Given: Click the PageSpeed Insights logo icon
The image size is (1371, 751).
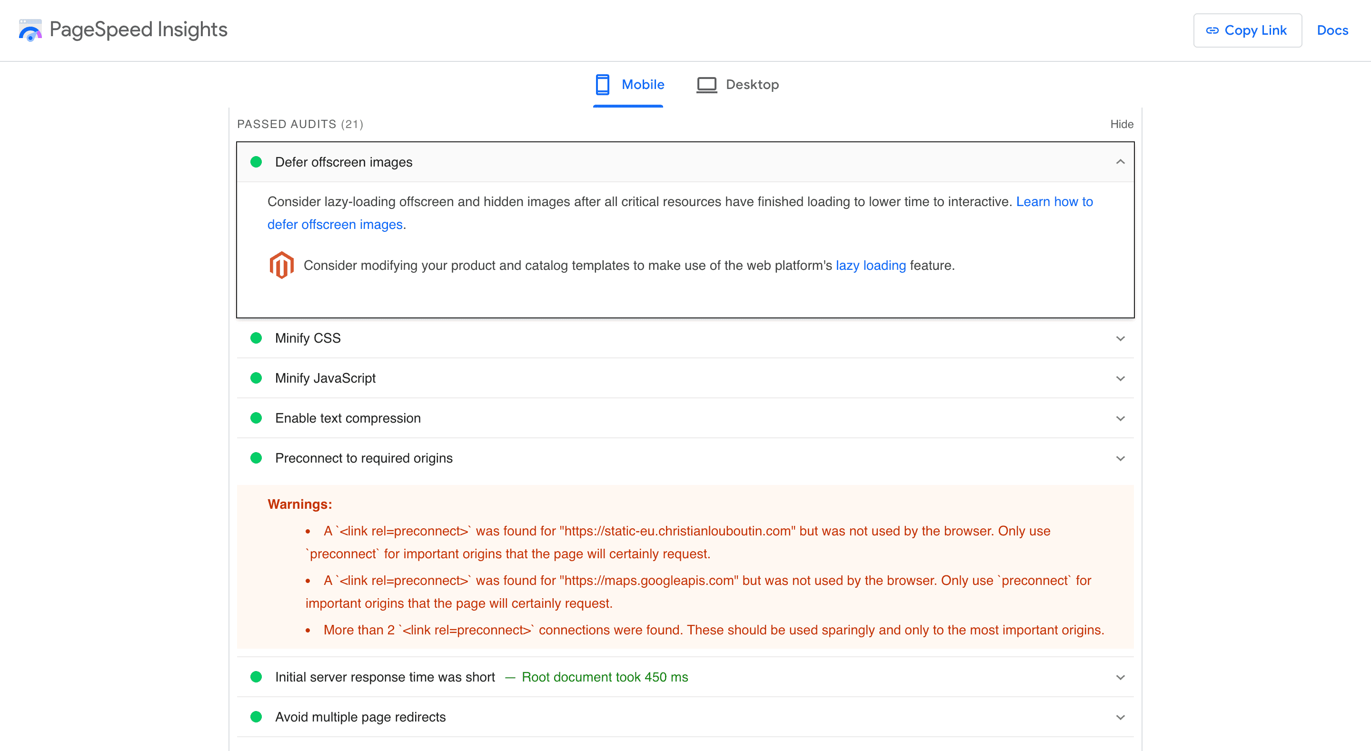Looking at the screenshot, I should (x=30, y=30).
